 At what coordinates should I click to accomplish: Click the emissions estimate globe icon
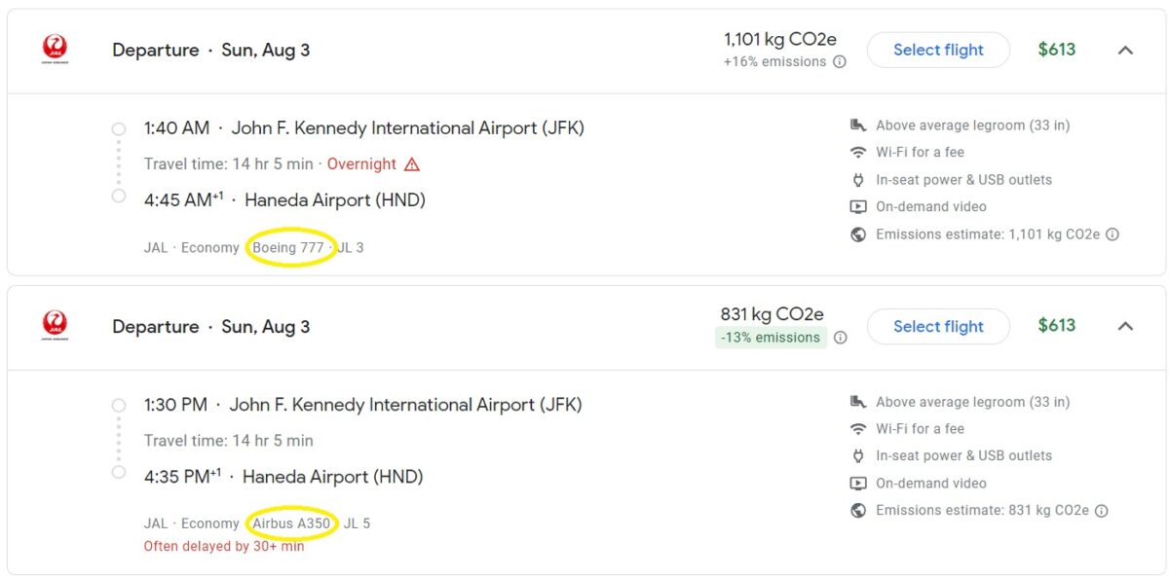(x=859, y=234)
